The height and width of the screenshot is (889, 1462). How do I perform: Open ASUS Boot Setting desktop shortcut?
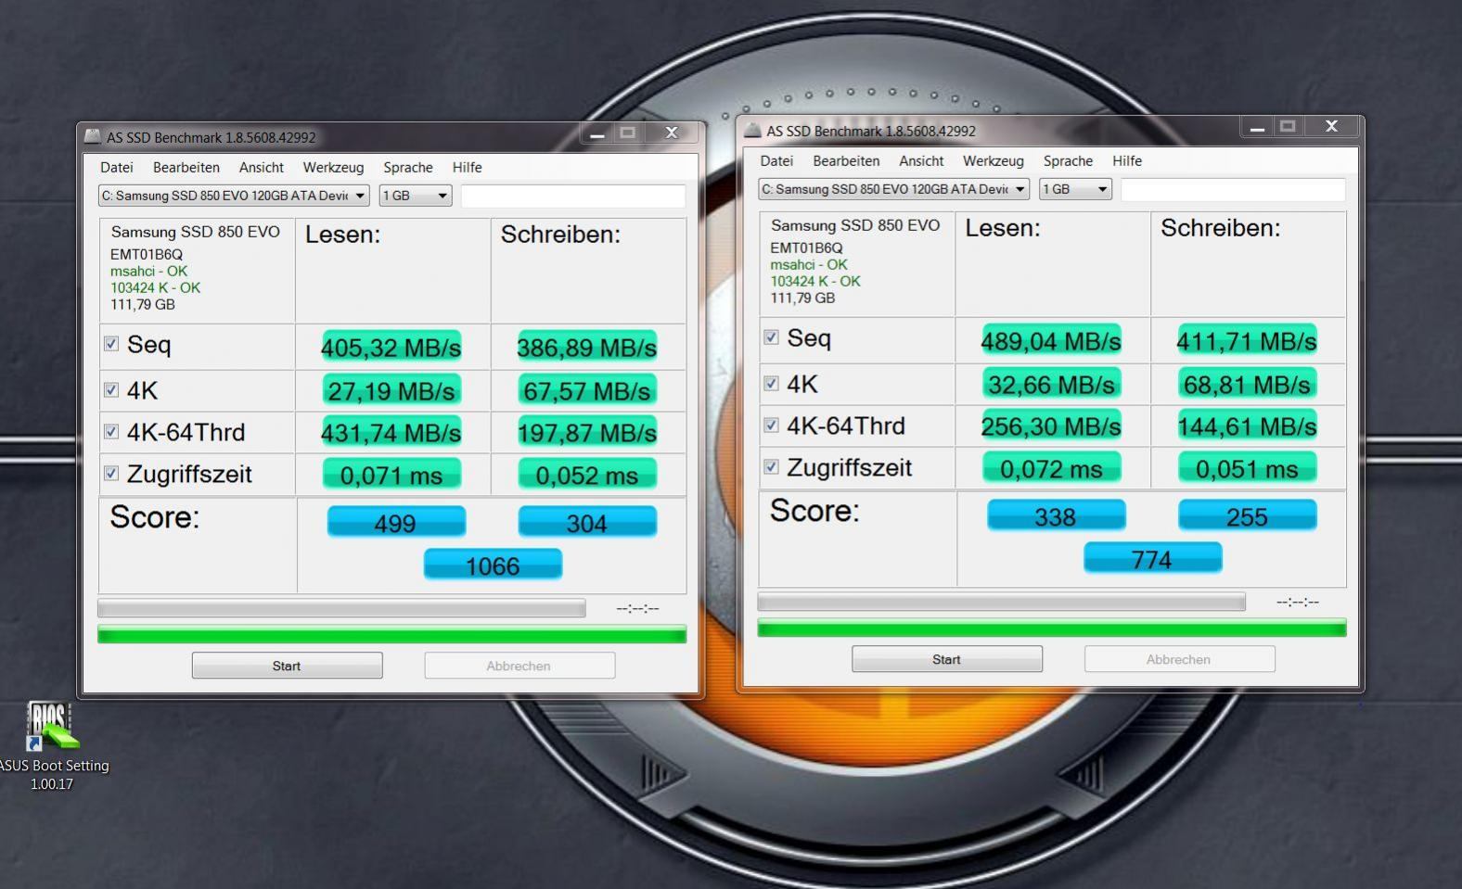(x=52, y=745)
